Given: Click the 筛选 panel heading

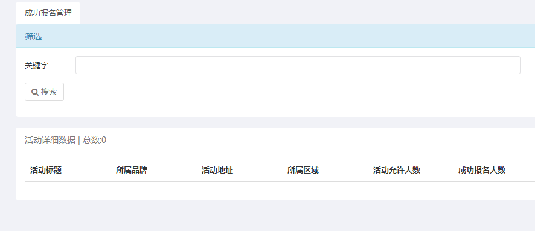Looking at the screenshot, I should point(33,36).
